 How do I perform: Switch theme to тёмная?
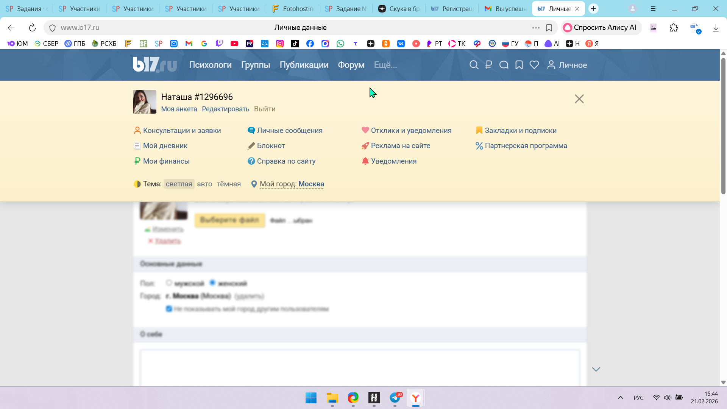pos(229,184)
